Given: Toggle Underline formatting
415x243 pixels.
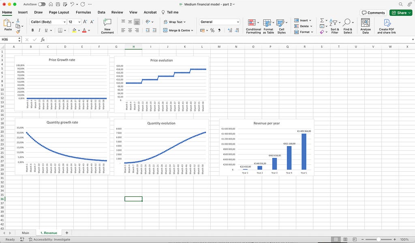Looking at the screenshot, I should (x=46, y=30).
